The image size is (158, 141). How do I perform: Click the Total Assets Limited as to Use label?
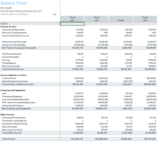(x=18, y=84)
